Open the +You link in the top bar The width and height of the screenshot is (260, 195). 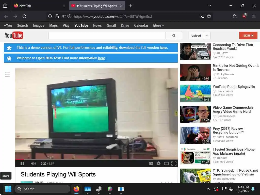(x=8, y=26)
